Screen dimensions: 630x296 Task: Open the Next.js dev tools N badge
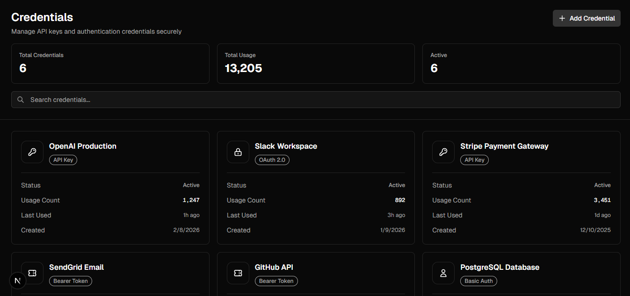click(x=18, y=281)
